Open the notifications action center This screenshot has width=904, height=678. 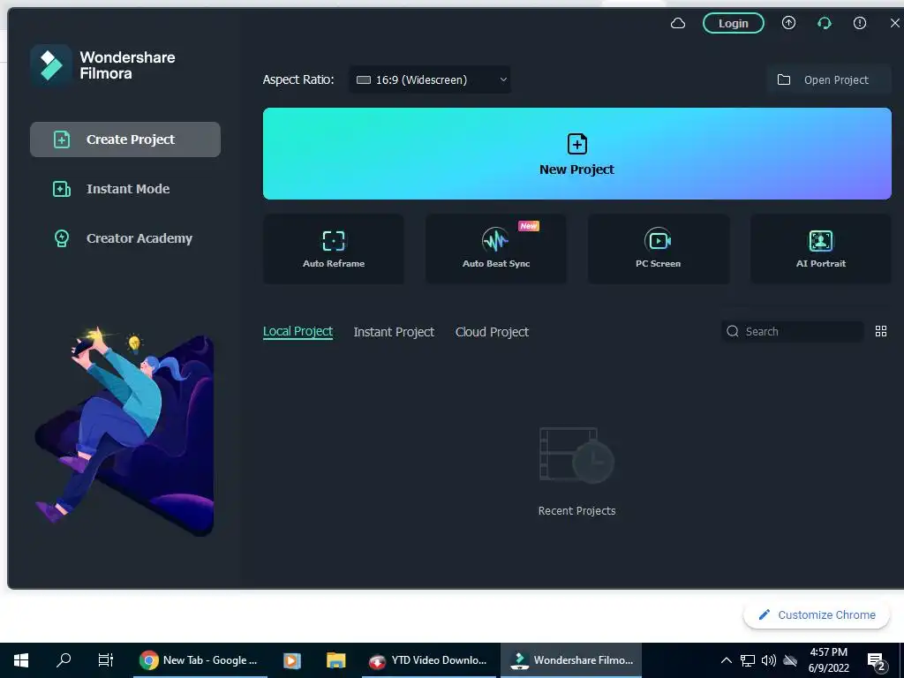(877, 661)
